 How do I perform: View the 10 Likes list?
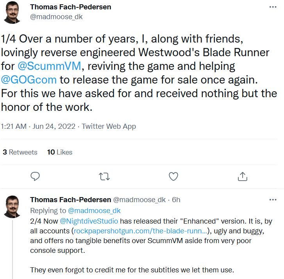60,152
